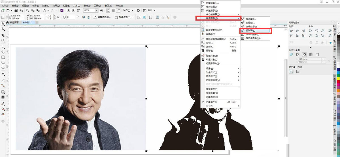
Task: Toggle align to active objects button
Action: (291, 54)
